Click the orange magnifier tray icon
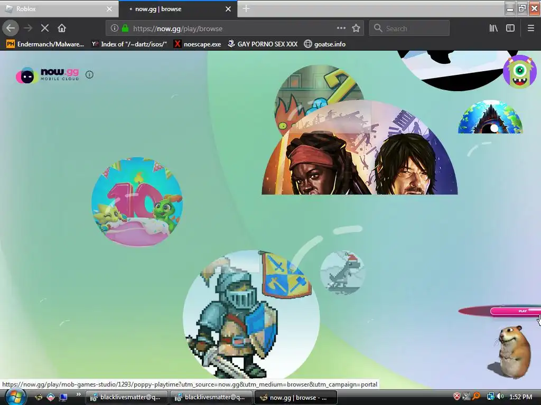Screen dimensions: 541x405 pyautogui.click(x=476, y=397)
